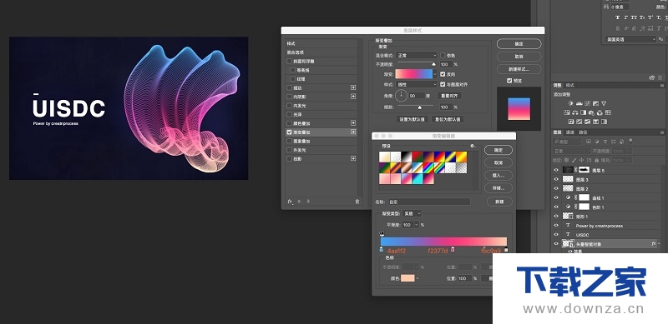This screenshot has height=324, width=668.
Task: Uncheck the 预览 preview checkbox
Action: click(509, 80)
